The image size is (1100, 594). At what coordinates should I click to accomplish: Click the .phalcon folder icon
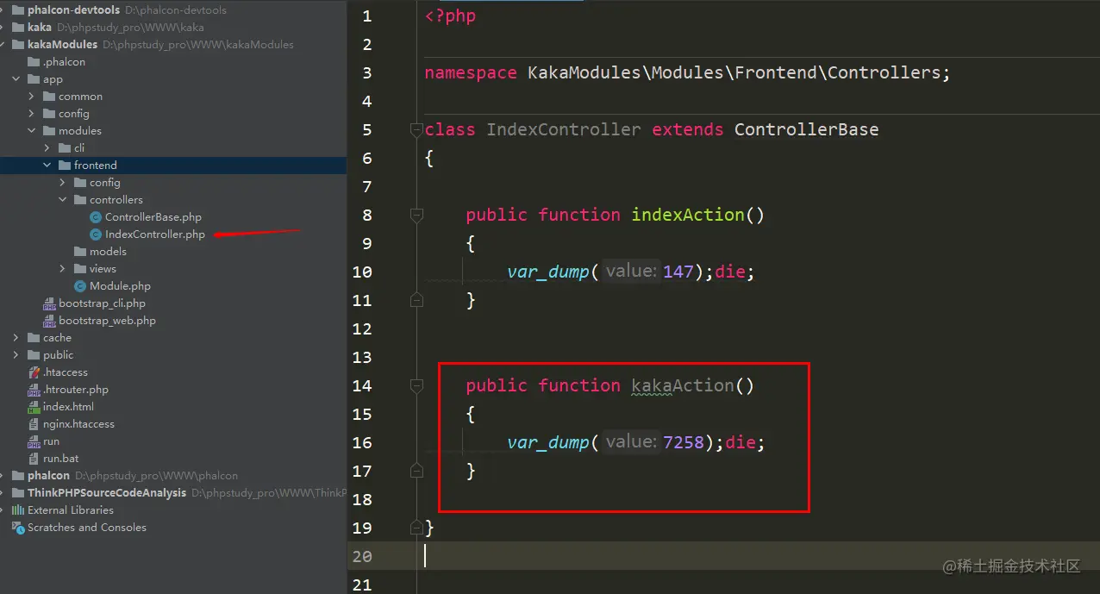point(34,62)
